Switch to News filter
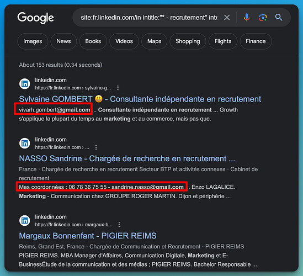303x276 pixels. (63, 41)
